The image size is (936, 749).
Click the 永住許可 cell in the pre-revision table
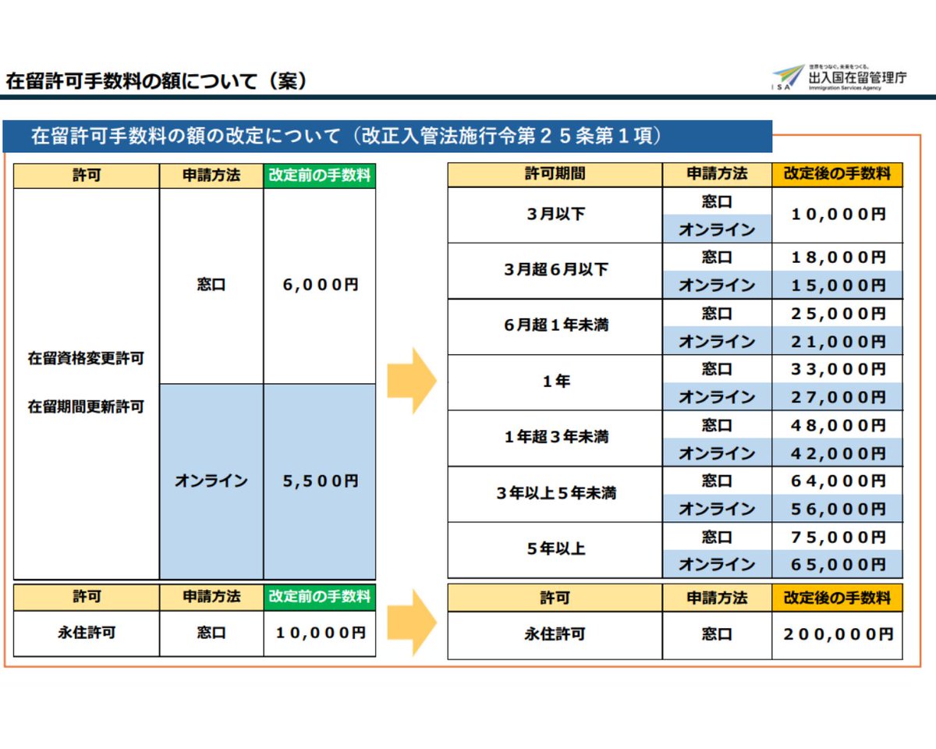coord(87,633)
